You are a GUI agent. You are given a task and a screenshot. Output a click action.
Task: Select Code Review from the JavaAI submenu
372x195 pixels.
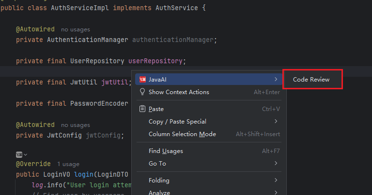(311, 80)
